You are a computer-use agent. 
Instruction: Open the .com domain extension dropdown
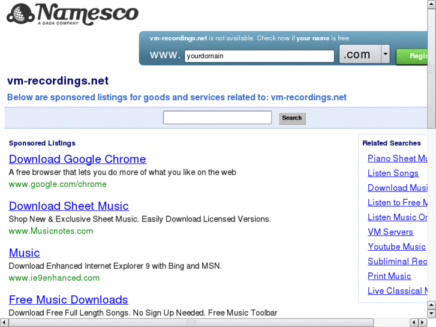(365, 54)
